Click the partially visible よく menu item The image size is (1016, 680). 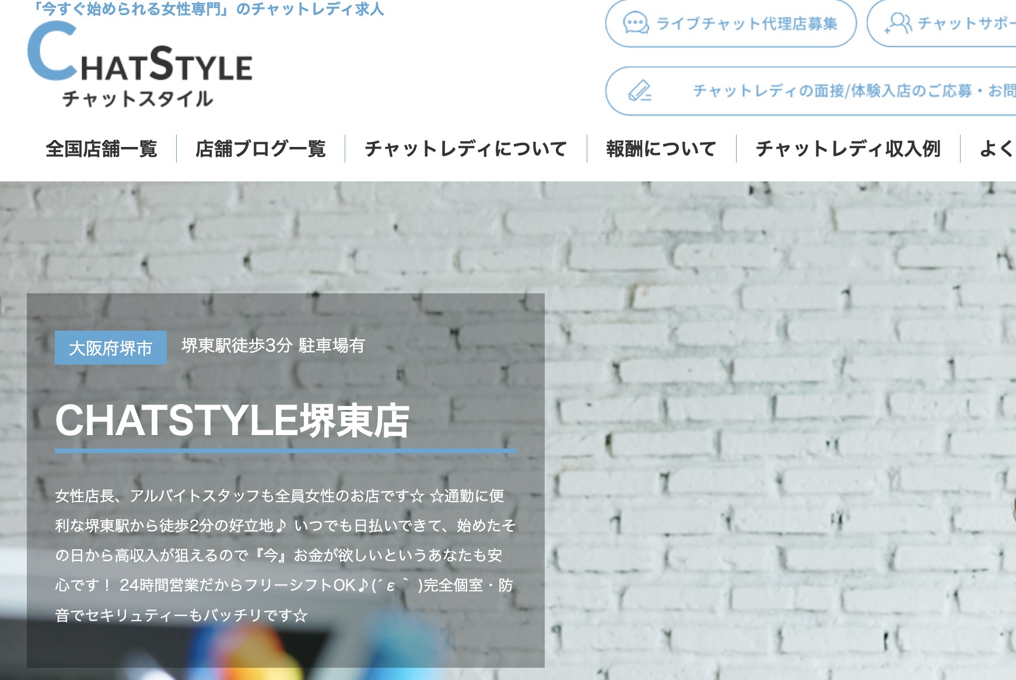997,149
